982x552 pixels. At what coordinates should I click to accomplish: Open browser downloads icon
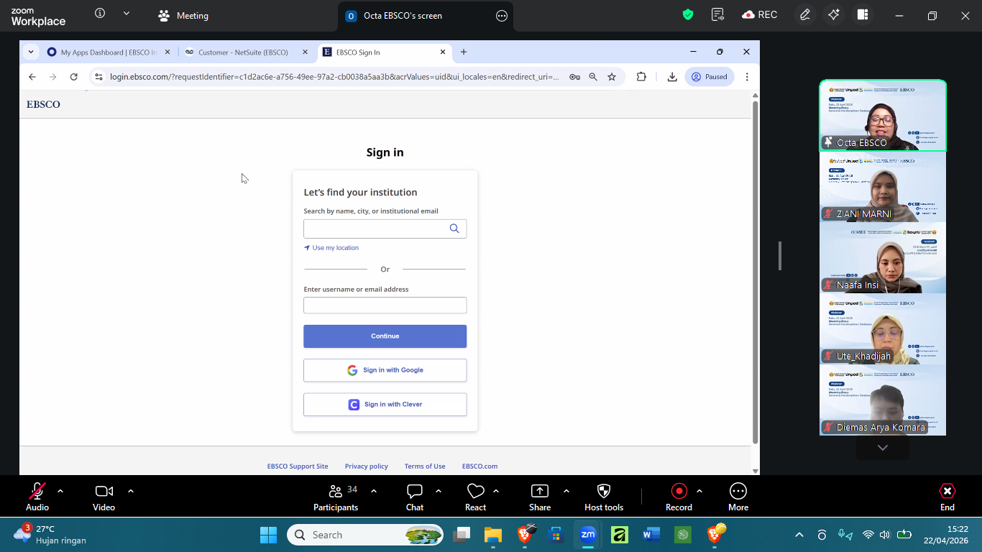click(x=672, y=77)
